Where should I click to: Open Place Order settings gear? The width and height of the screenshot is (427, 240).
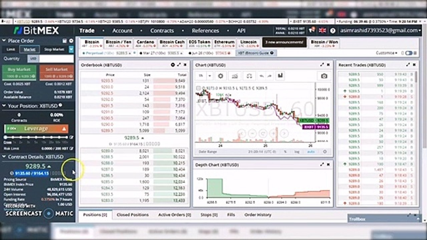pos(71,41)
